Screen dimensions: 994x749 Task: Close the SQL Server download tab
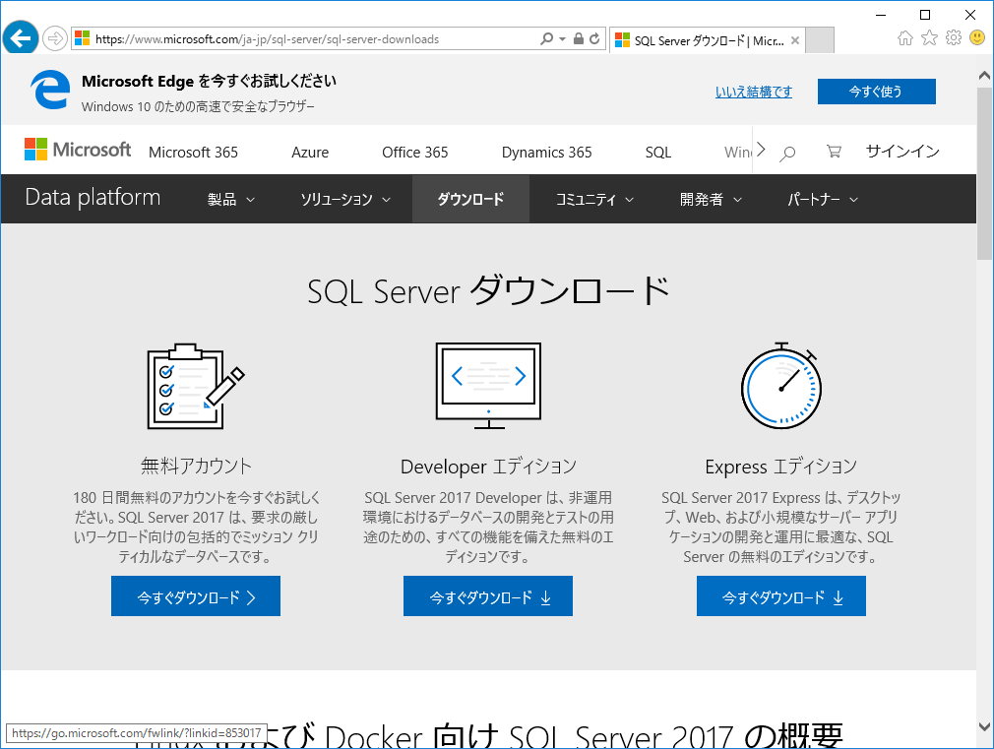795,40
